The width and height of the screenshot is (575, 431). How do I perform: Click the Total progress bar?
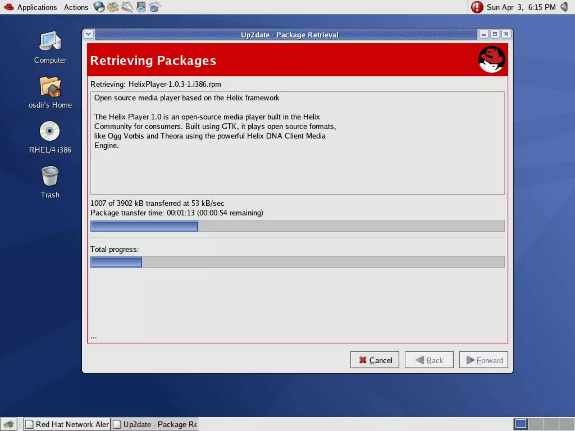click(297, 262)
